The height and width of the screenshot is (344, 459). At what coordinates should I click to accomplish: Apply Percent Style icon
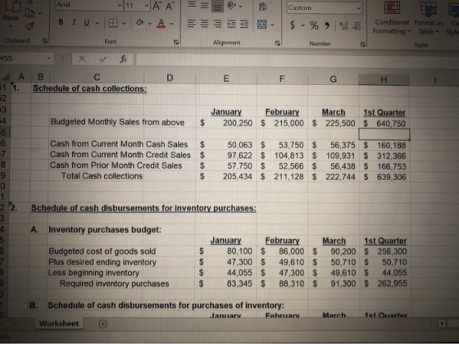314,25
